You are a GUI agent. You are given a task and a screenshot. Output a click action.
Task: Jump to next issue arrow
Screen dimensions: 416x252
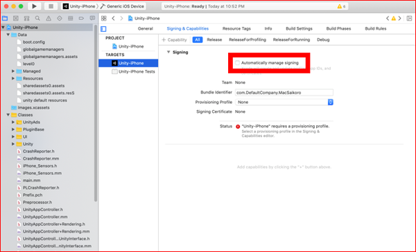click(x=399, y=18)
